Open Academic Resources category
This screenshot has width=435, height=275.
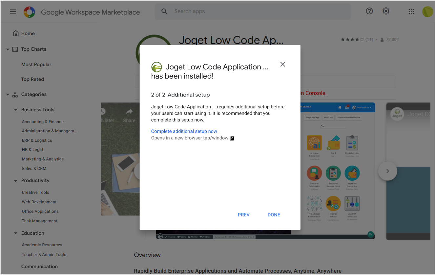[42, 245]
